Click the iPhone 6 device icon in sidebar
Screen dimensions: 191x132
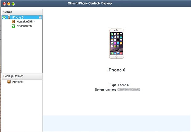point(9,17)
